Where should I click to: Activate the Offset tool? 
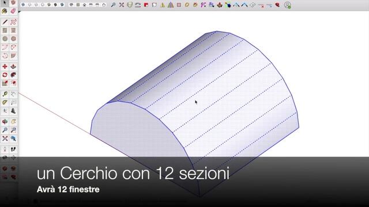tap(13, 83)
